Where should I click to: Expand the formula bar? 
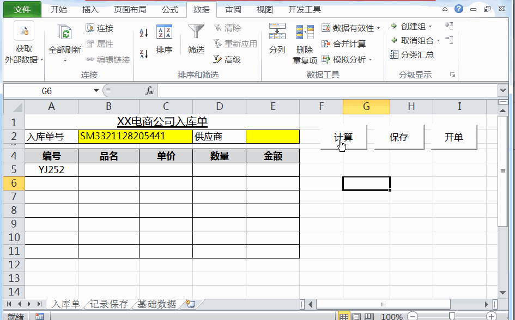(x=503, y=90)
